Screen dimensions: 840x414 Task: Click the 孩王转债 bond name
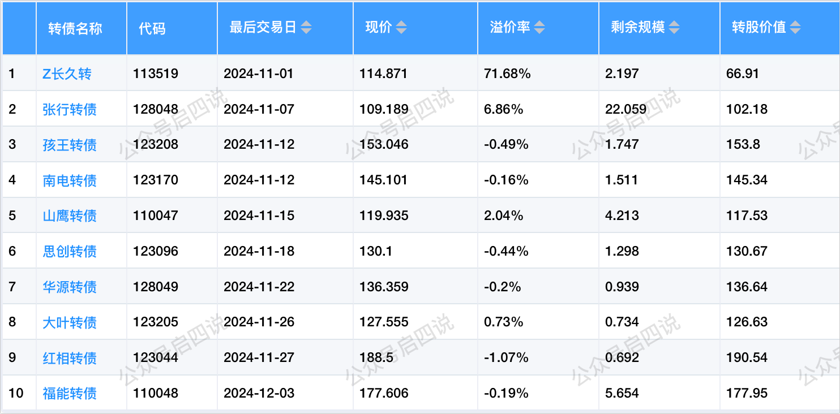click(x=70, y=145)
